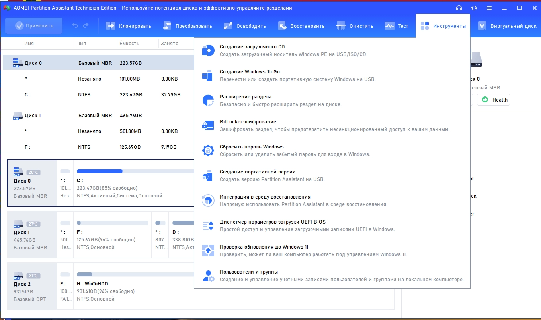Choose Сбросить пароль Windows menu entry

[x=332, y=150]
